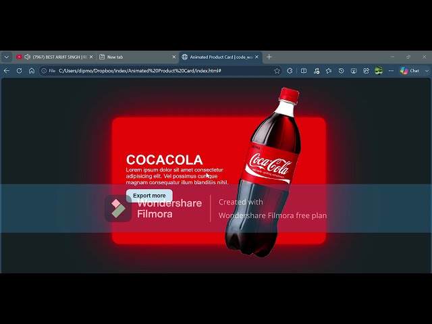Click the Export more button
432x324 pixels.
point(149,195)
